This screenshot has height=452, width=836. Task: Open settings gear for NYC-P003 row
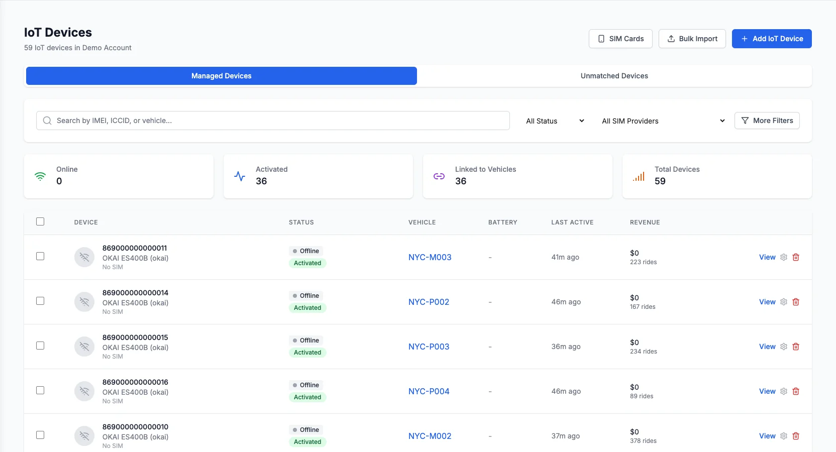[784, 347]
